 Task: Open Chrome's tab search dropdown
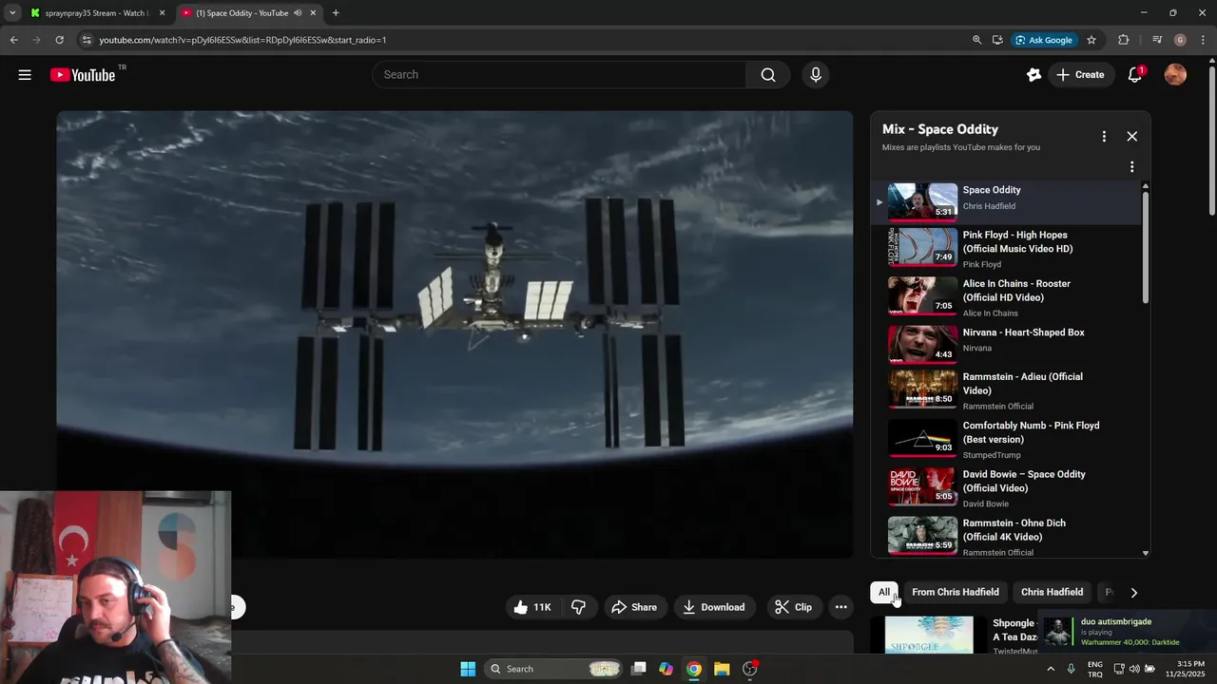tap(11, 13)
